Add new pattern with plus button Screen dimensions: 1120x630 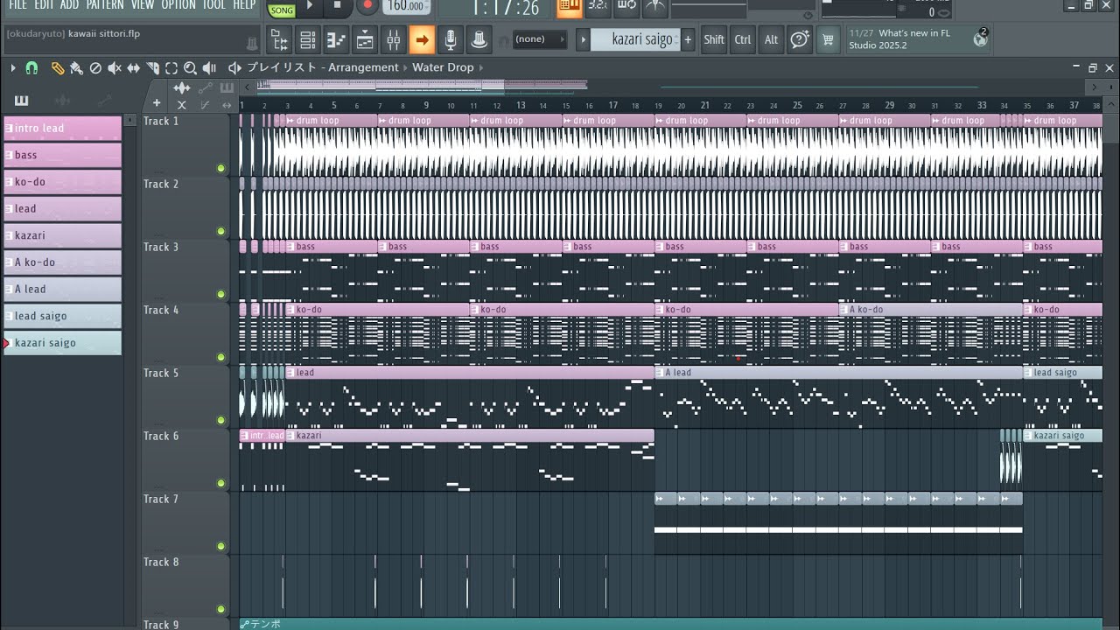coord(688,39)
